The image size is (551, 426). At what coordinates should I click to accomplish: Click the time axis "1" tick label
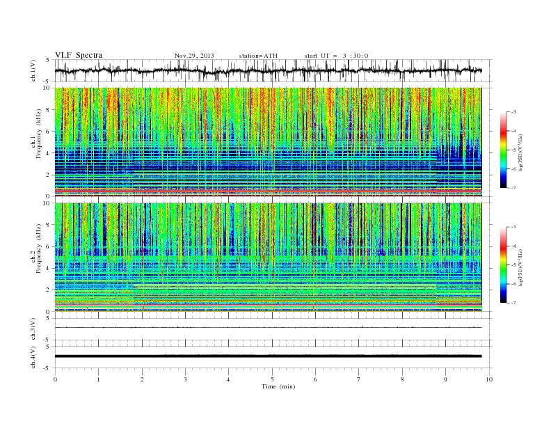[x=98, y=379]
